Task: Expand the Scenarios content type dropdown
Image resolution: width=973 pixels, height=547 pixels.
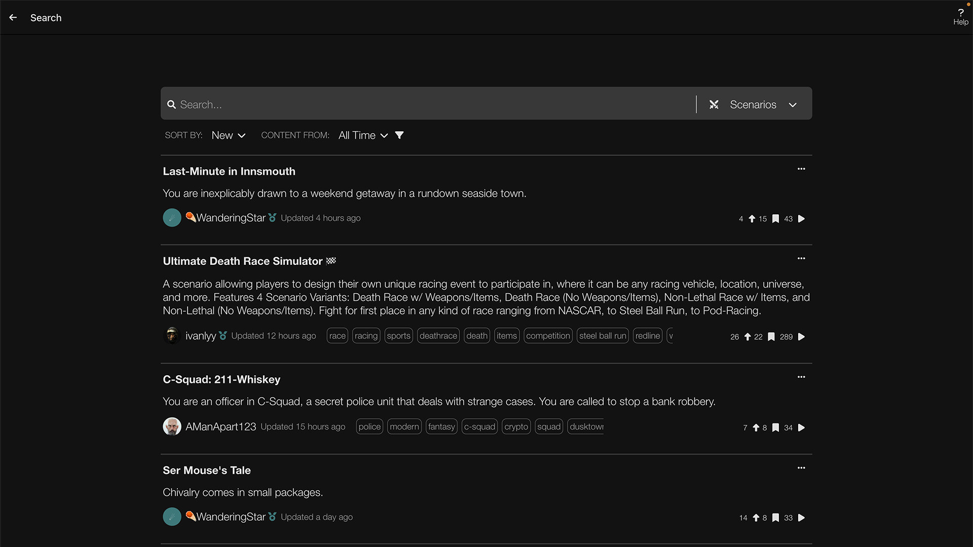Action: (793, 104)
